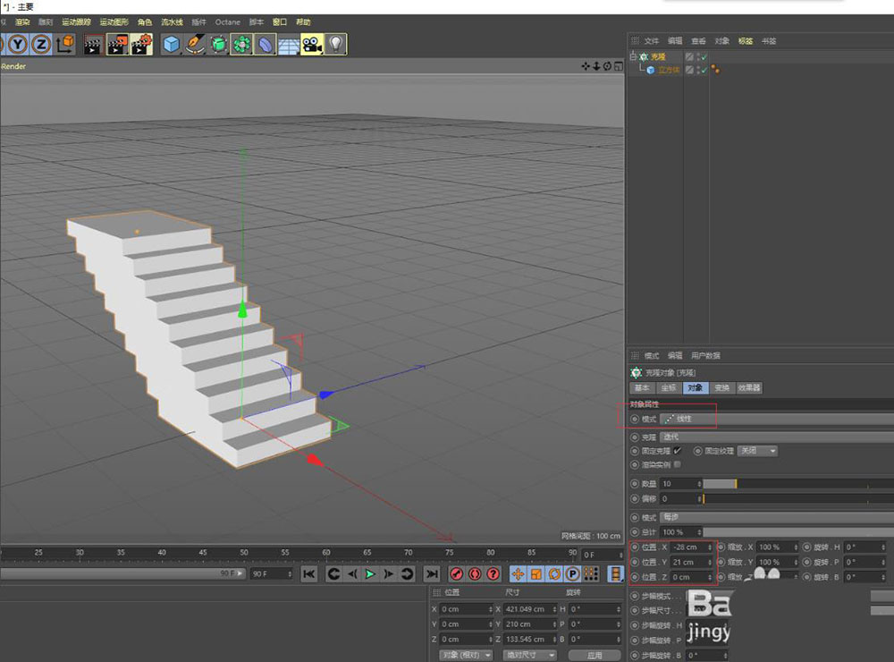The height and width of the screenshot is (662, 894).
Task: Click the render view clapperboard icon
Action: (93, 44)
